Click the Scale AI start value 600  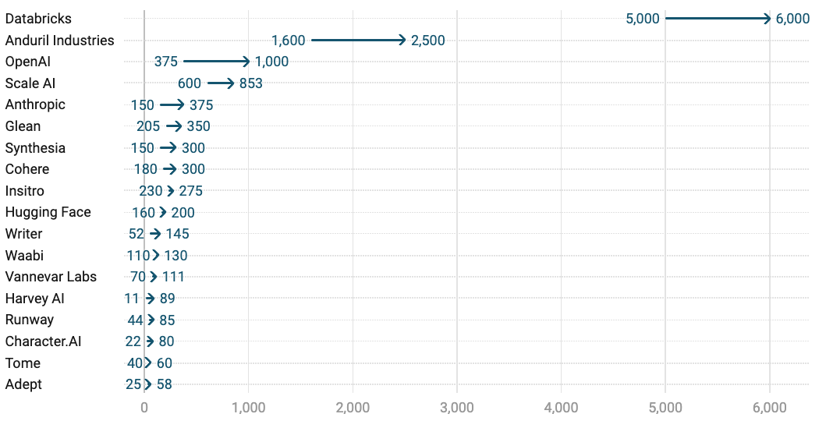[190, 83]
